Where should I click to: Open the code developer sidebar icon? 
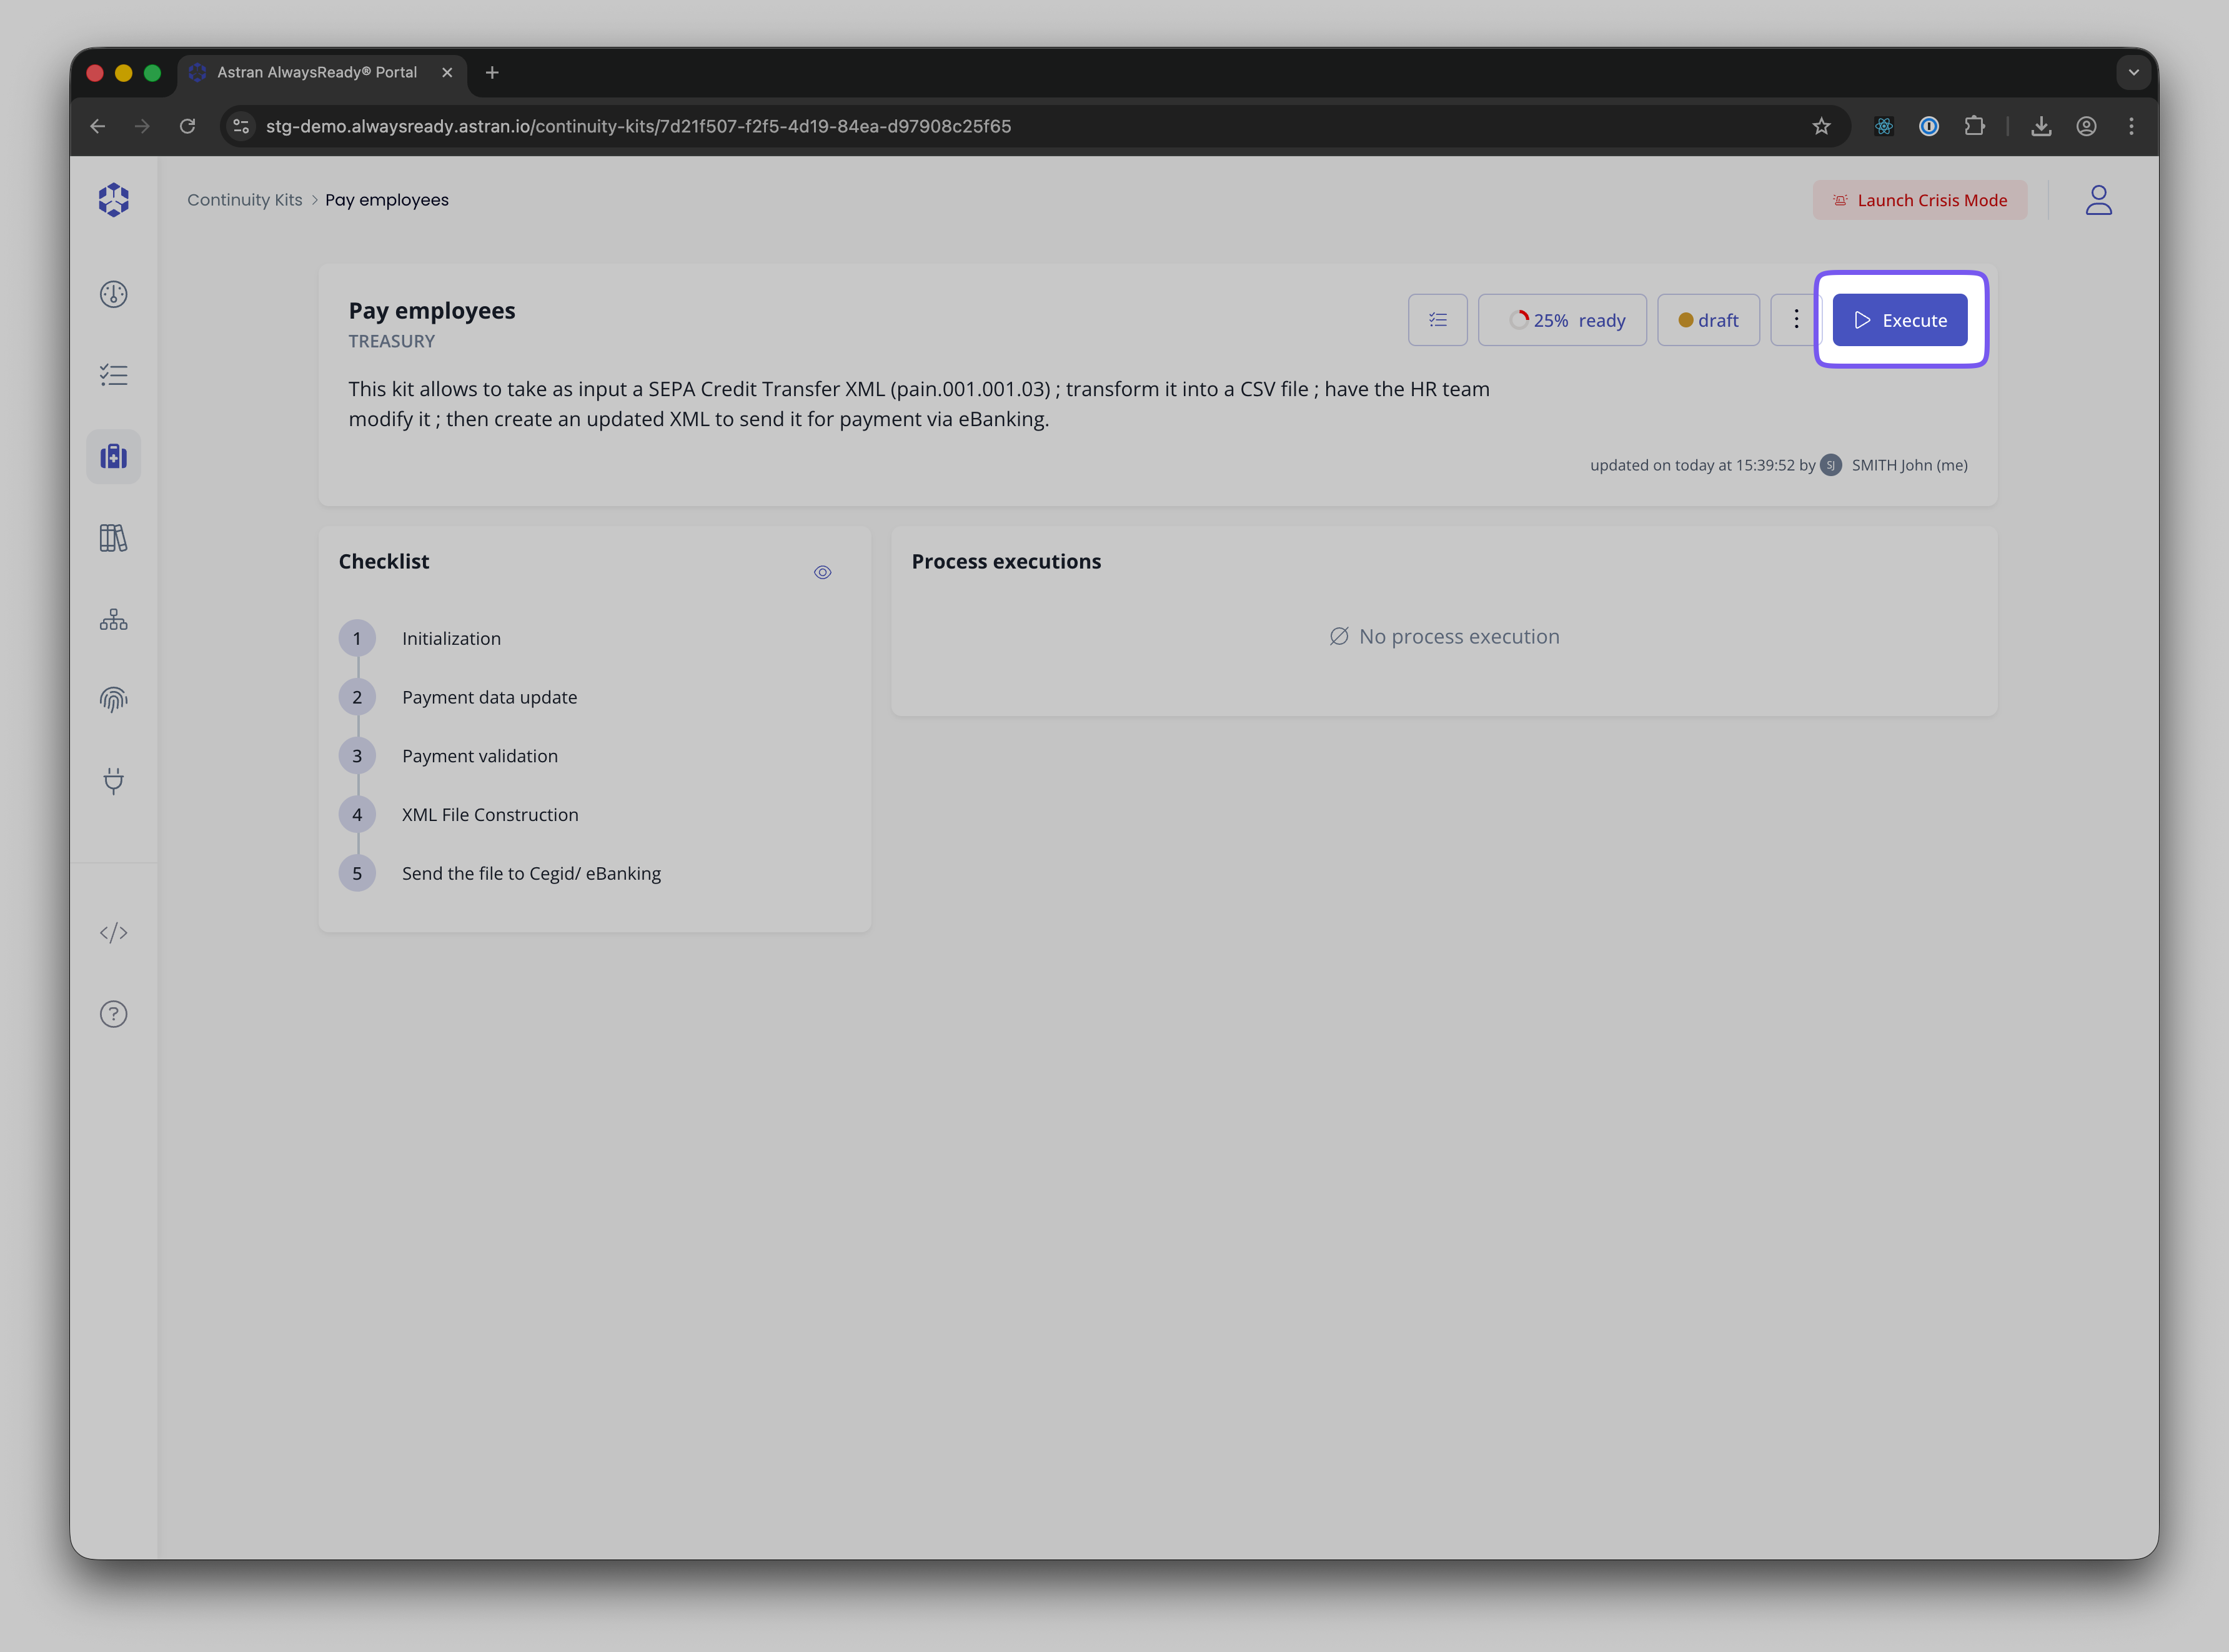(x=113, y=933)
